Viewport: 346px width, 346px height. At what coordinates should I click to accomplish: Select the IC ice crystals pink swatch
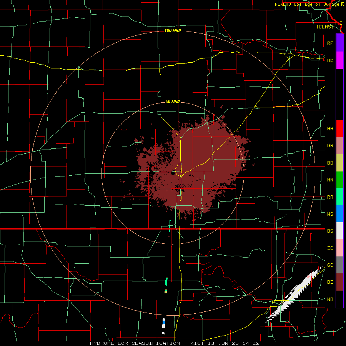click(339, 248)
